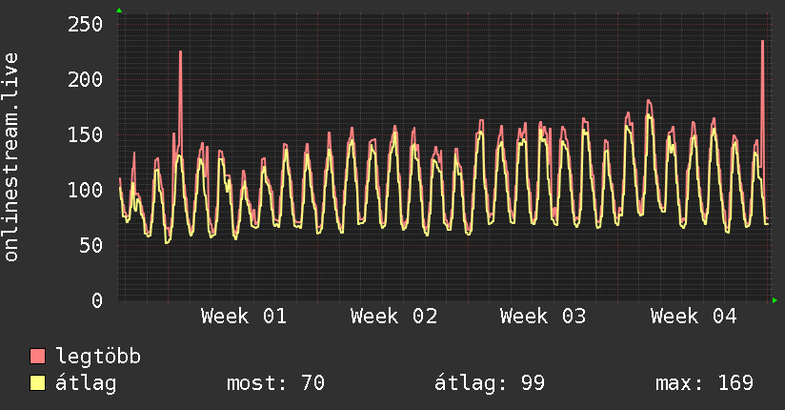The image size is (785, 410).
Task: Click the 50 value on the Y axis
Action: [x=91, y=245]
